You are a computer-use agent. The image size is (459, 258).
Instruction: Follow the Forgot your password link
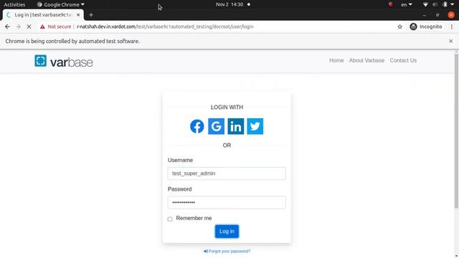point(227,251)
